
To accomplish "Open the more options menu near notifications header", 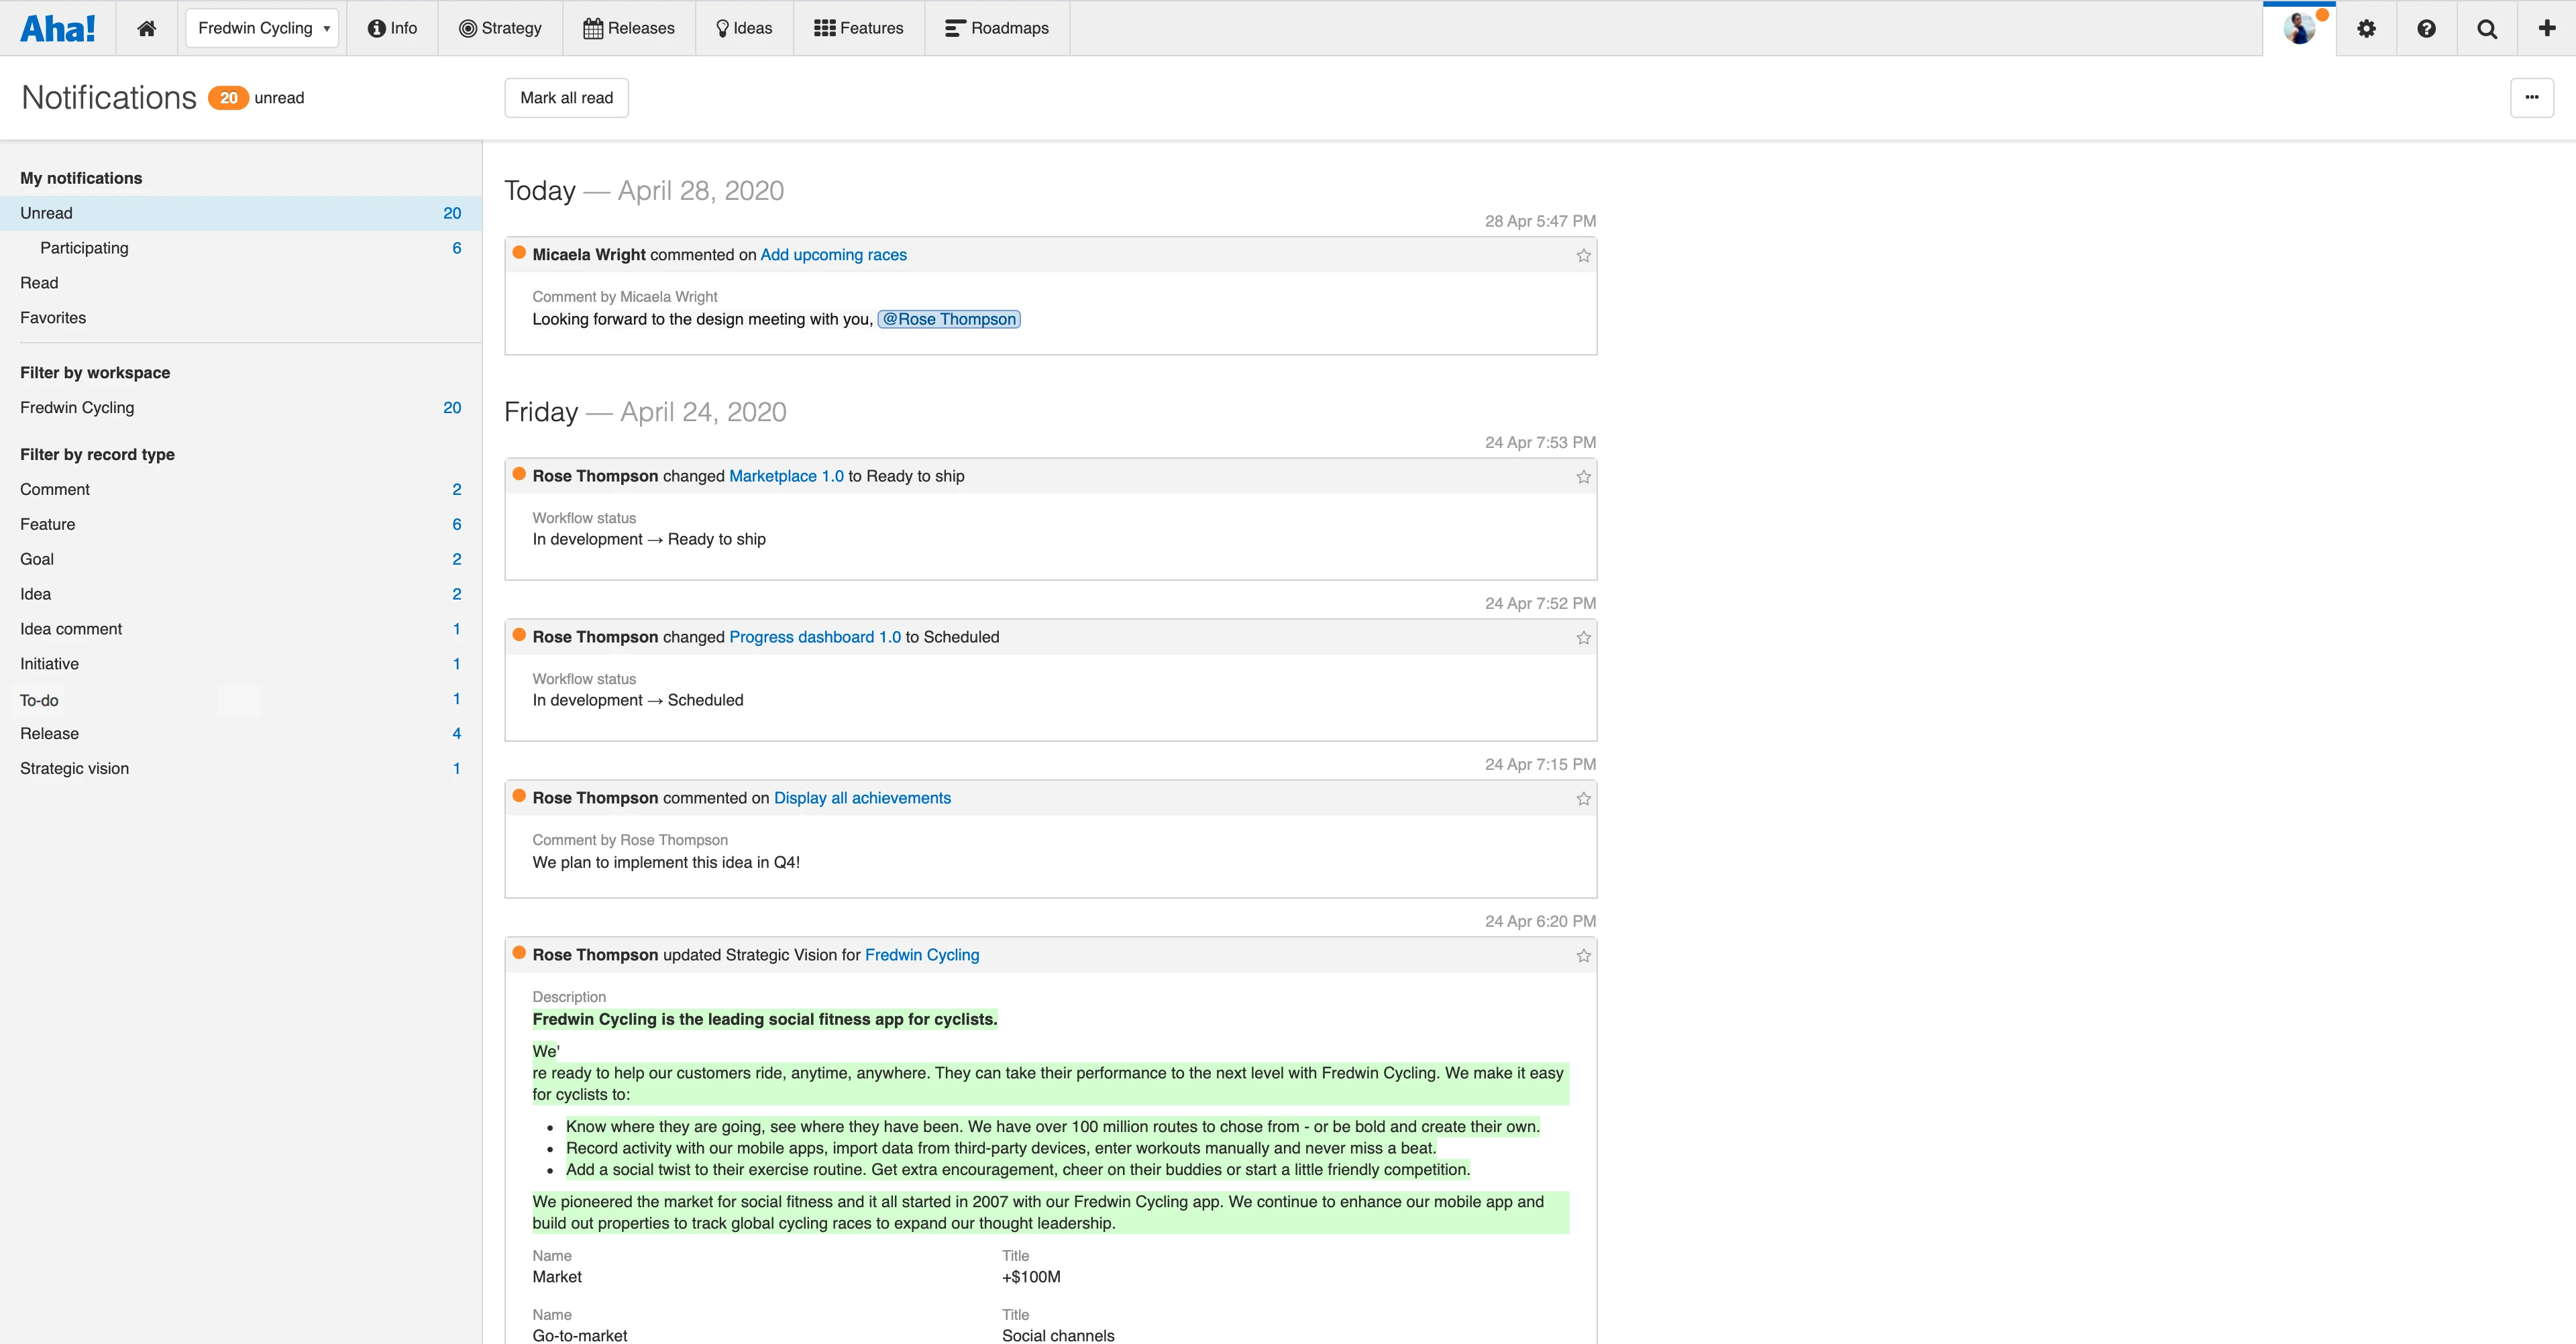I will 2532,97.
